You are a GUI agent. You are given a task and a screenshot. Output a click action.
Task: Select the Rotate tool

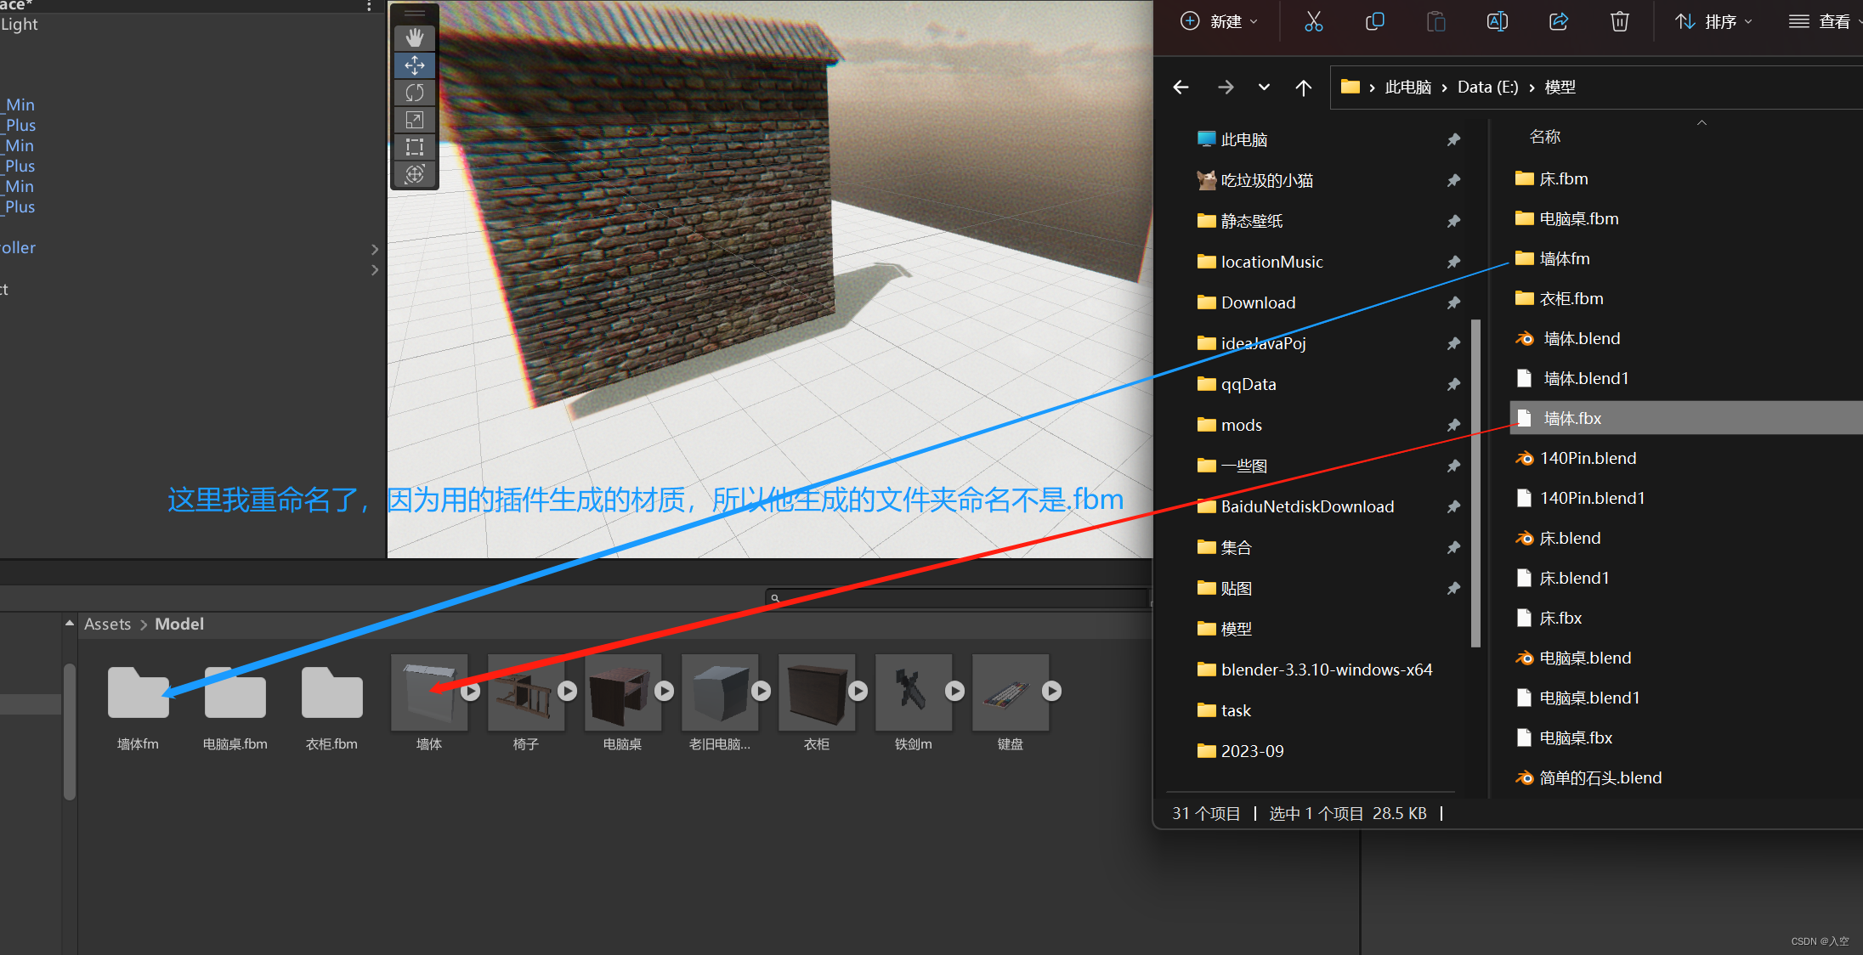pos(415,93)
